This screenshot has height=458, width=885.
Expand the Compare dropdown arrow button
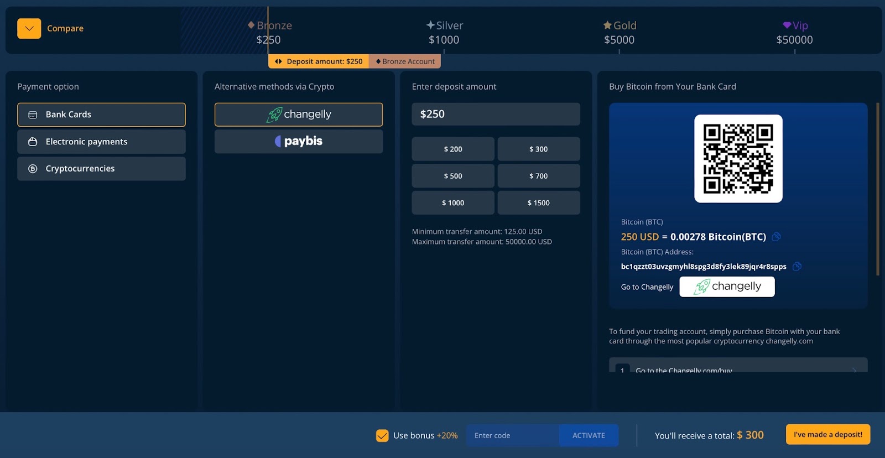click(x=29, y=29)
